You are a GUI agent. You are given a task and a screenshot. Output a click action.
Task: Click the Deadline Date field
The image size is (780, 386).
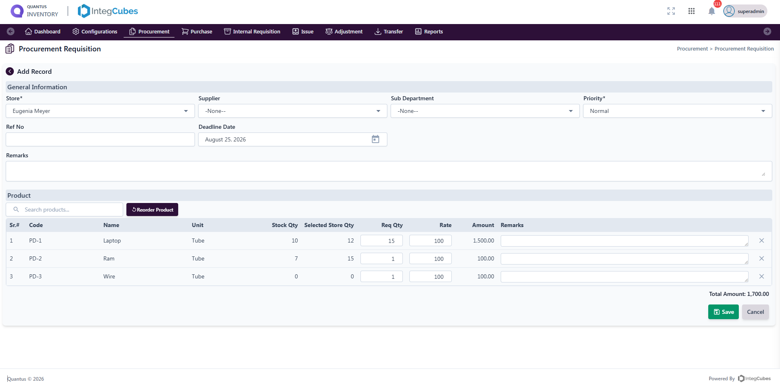(x=293, y=139)
